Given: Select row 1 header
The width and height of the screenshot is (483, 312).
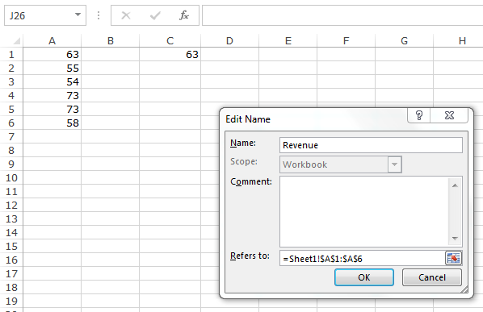Looking at the screenshot, I should (11, 54).
